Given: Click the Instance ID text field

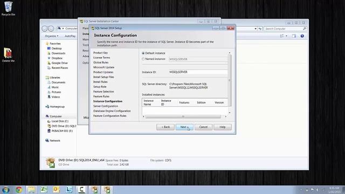Looking at the screenshot, I should click(x=198, y=72).
